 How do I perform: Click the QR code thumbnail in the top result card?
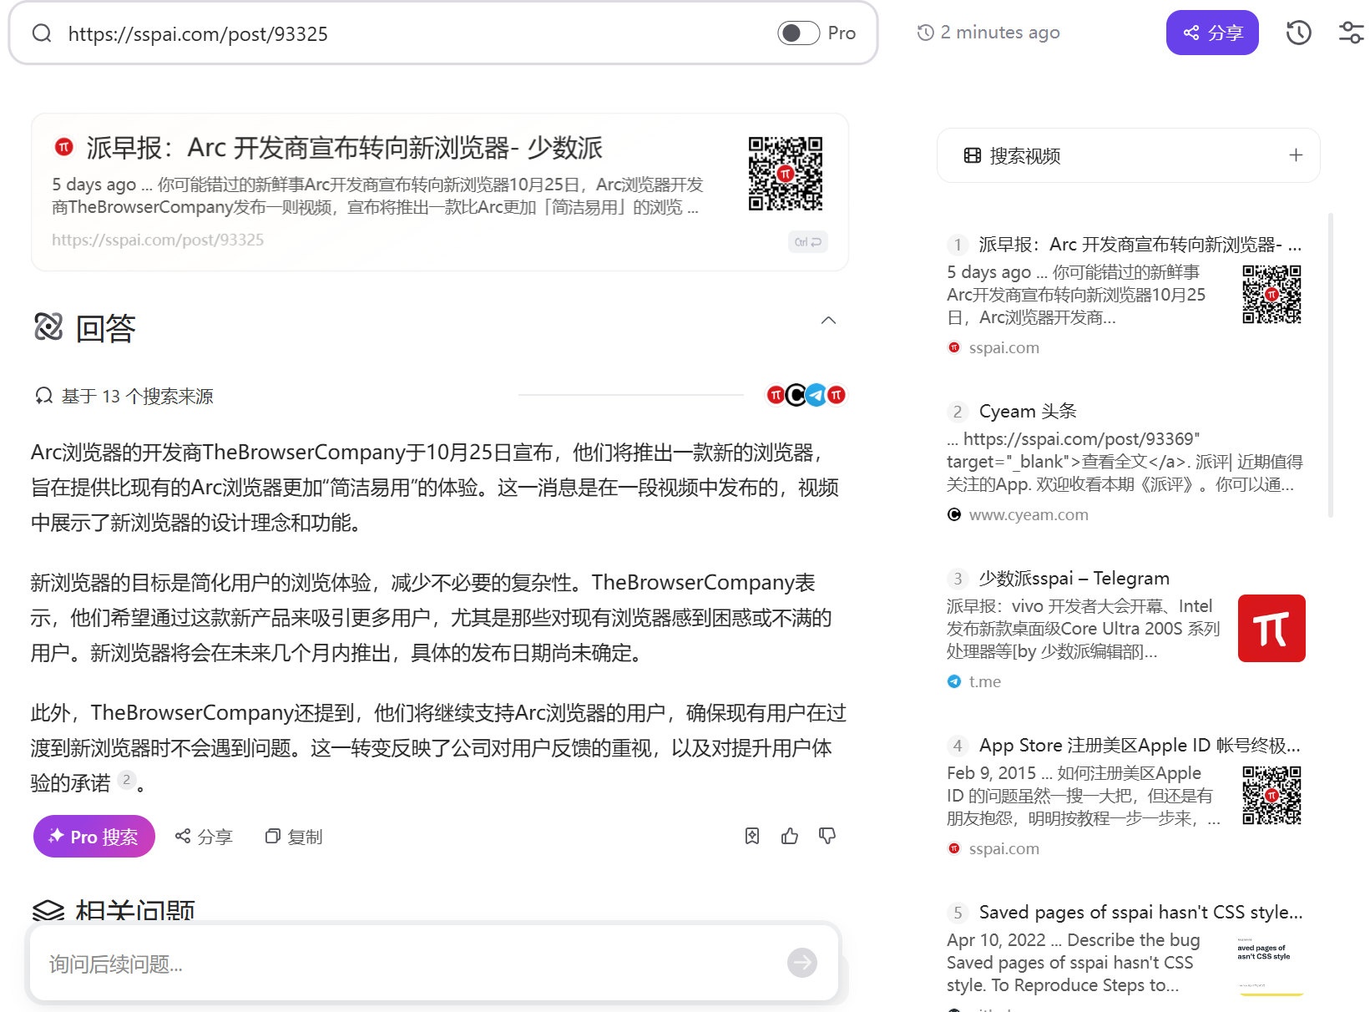pyautogui.click(x=786, y=174)
